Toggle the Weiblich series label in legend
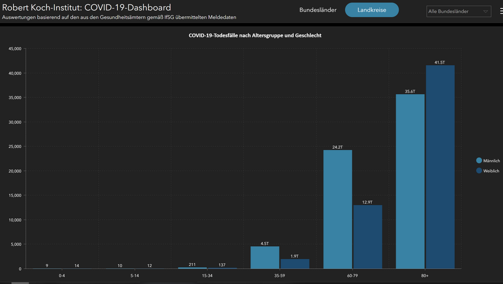Viewport: 503px width, 284px height. (x=491, y=170)
